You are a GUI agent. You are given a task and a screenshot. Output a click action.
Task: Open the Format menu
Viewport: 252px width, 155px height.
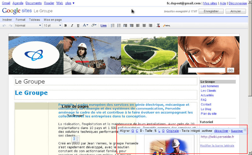click(x=20, y=20)
